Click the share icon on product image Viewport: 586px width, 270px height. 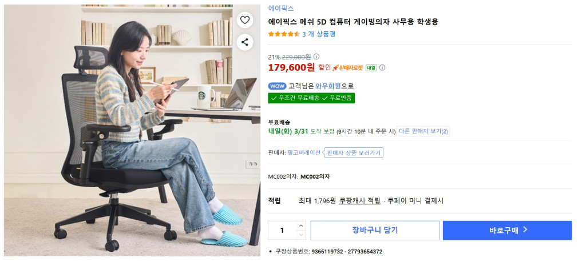click(x=244, y=42)
